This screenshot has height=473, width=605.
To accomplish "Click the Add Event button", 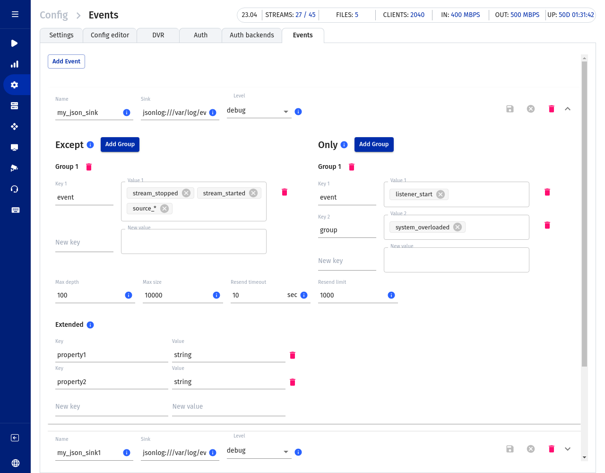I will tap(66, 61).
